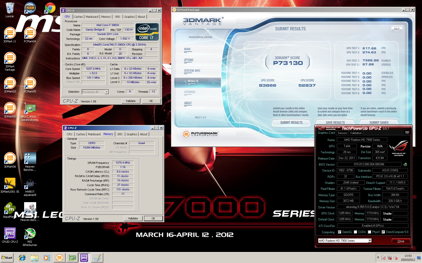The width and height of the screenshot is (422, 263).
Task: Click the Futuremark Corporation logo
Action: point(200,134)
